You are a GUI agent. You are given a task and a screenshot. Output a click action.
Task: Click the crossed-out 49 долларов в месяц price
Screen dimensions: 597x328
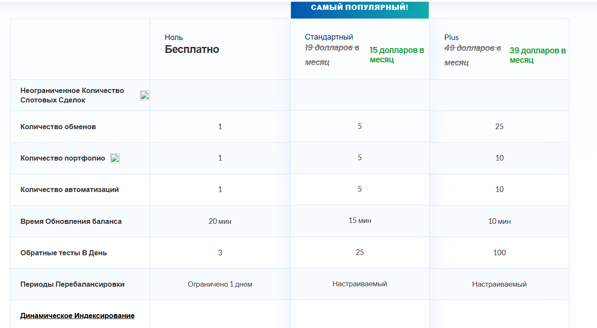pyautogui.click(x=473, y=55)
